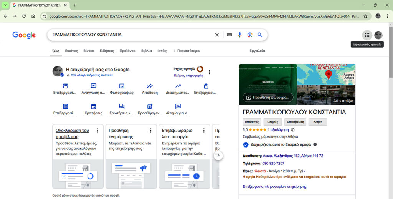This screenshot has height=199, width=393.
Task: Clear the search box with X
Action: click(217, 35)
